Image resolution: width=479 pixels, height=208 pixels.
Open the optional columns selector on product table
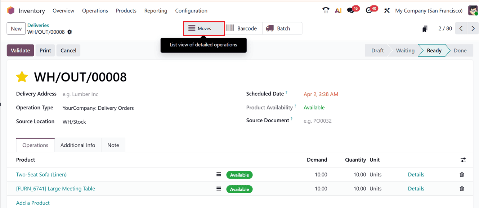464,160
